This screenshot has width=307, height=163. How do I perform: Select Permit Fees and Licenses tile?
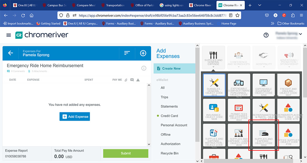pos(239,110)
